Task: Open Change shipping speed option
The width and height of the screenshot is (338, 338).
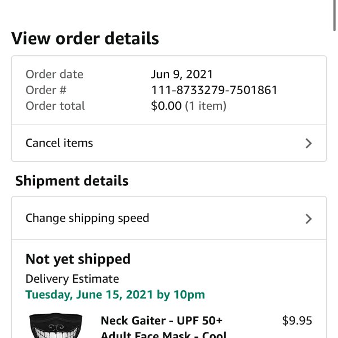Action: point(169,218)
